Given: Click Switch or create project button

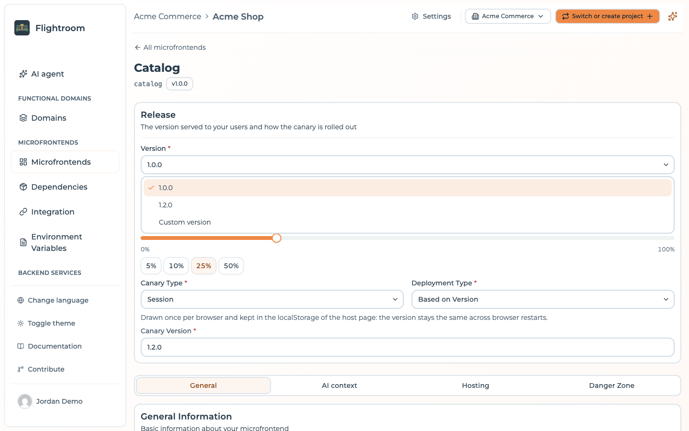Looking at the screenshot, I should click(608, 16).
